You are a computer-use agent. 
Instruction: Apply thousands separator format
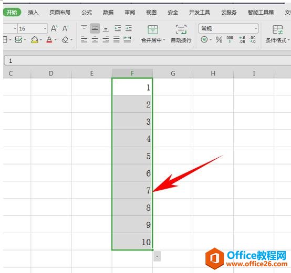(230, 39)
